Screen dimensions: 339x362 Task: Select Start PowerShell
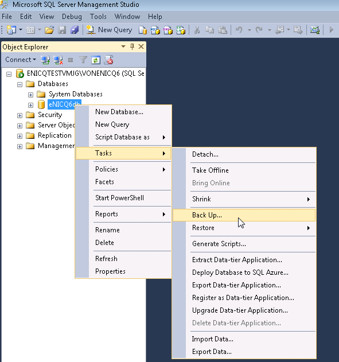pyautogui.click(x=123, y=198)
